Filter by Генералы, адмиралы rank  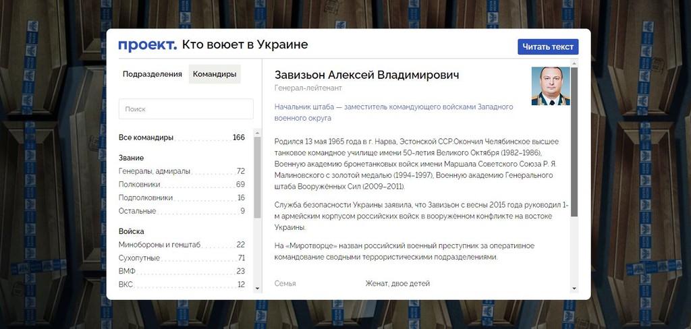182,171
